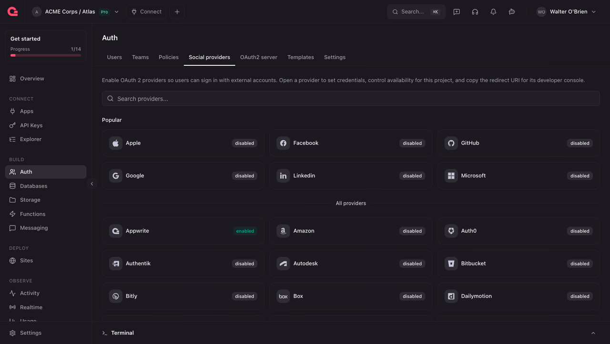
Task: Click the Auth0 provider icon
Action: tap(451, 231)
